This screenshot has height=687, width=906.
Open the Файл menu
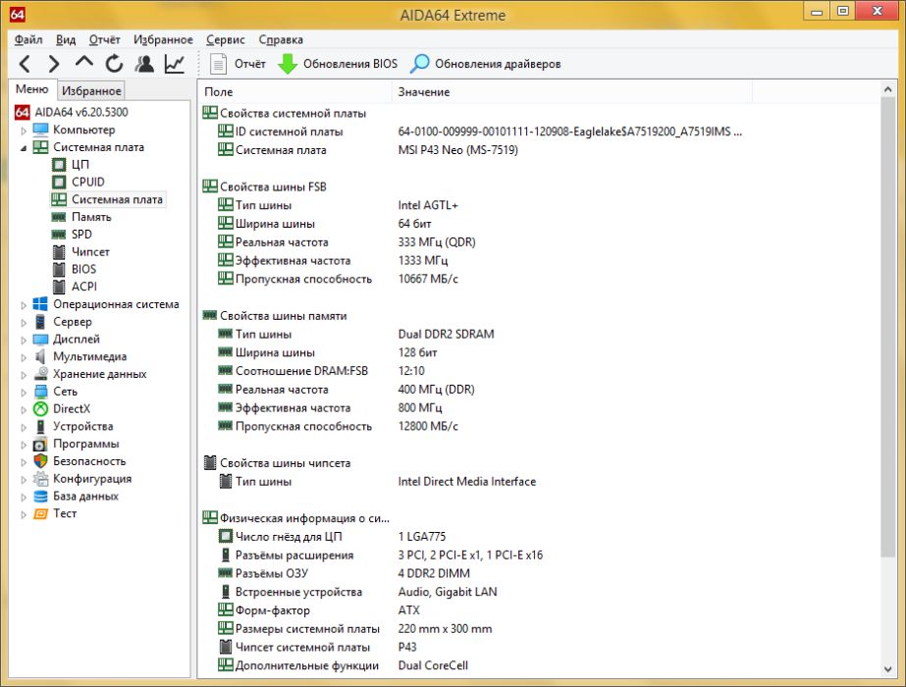28,39
